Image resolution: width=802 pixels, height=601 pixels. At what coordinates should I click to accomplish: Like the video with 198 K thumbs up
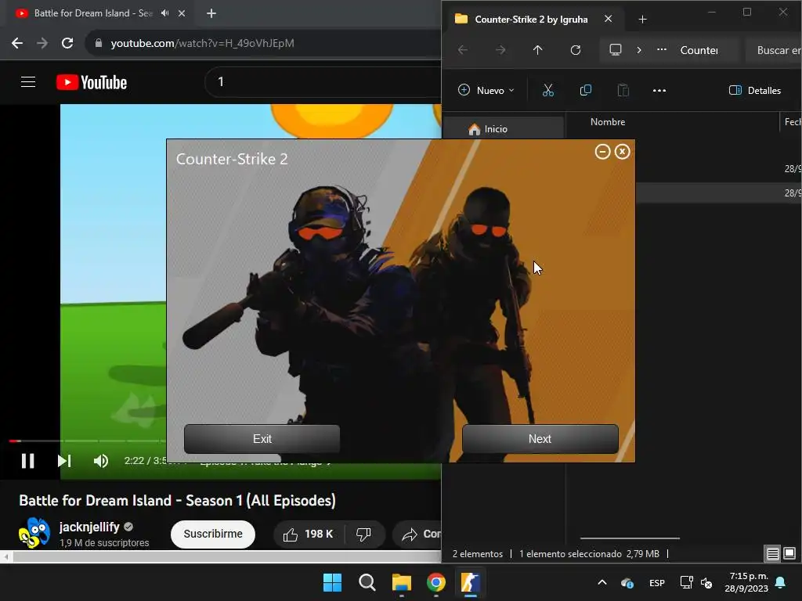click(x=309, y=534)
